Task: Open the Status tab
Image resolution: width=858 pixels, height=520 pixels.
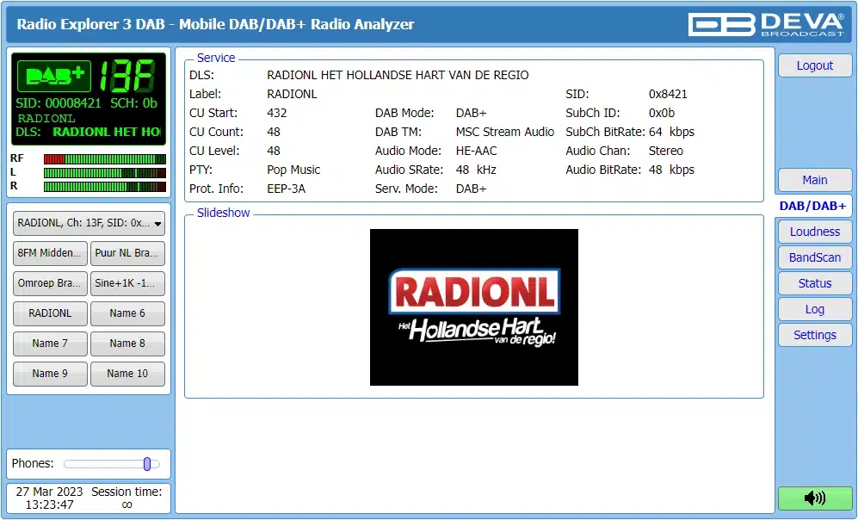Action: [x=814, y=283]
